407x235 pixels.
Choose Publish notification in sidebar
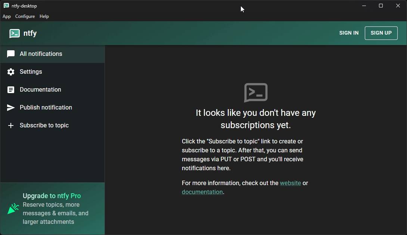[x=52, y=107]
